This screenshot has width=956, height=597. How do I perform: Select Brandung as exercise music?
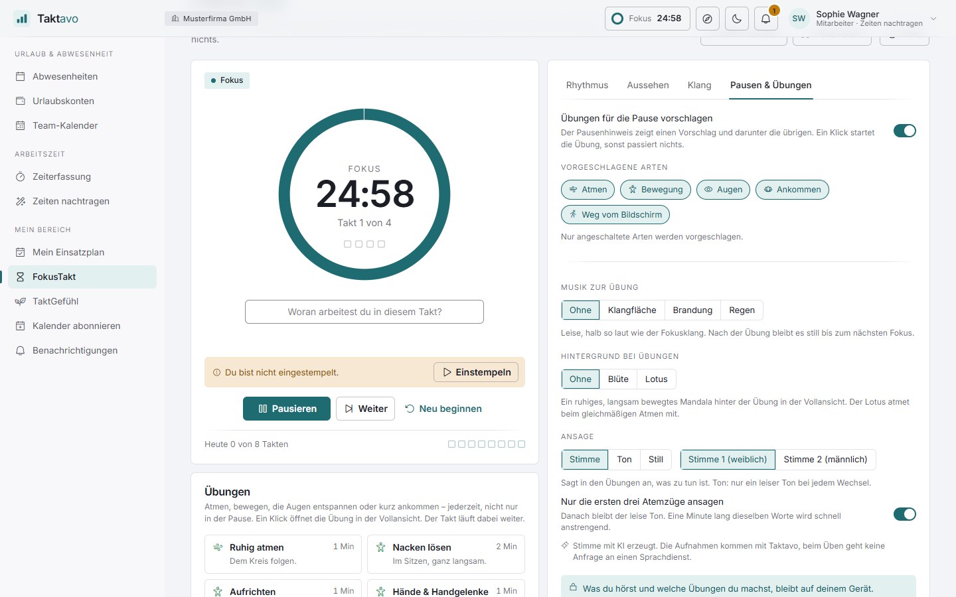coord(692,310)
